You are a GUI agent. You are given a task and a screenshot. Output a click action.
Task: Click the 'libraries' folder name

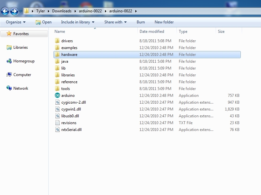pyautogui.click(x=68, y=75)
